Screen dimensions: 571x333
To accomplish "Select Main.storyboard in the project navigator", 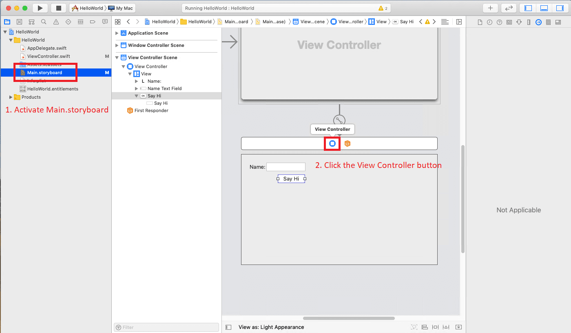I will [x=45, y=72].
